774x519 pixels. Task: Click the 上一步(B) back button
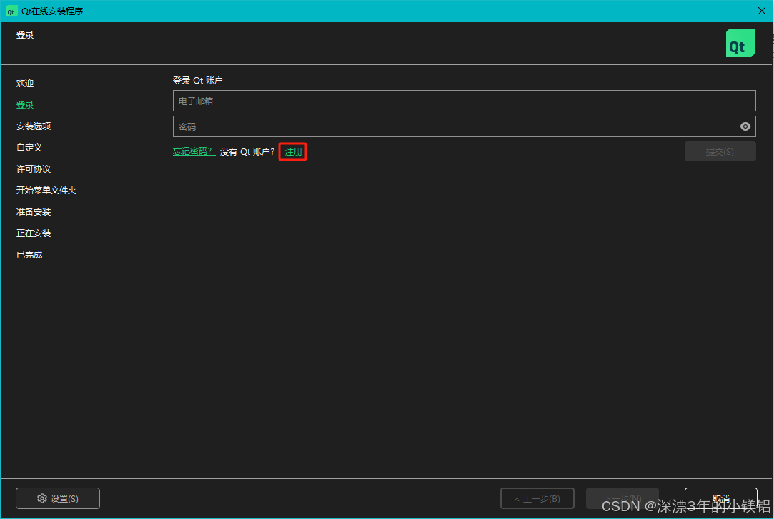click(x=537, y=498)
